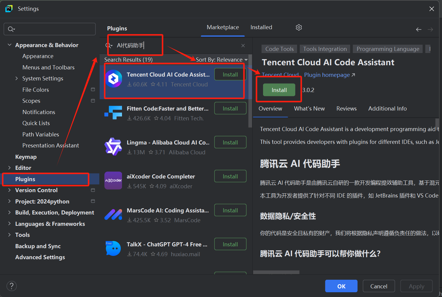Expand the Languages & Frameworks section
Screen dimensions: 442x297
pyautogui.click(x=10, y=223)
